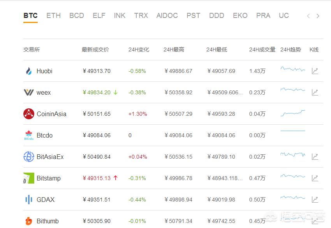The height and width of the screenshot is (228, 331).
Task: Click the CoininAsia red circle logo
Action: pyautogui.click(x=28, y=114)
